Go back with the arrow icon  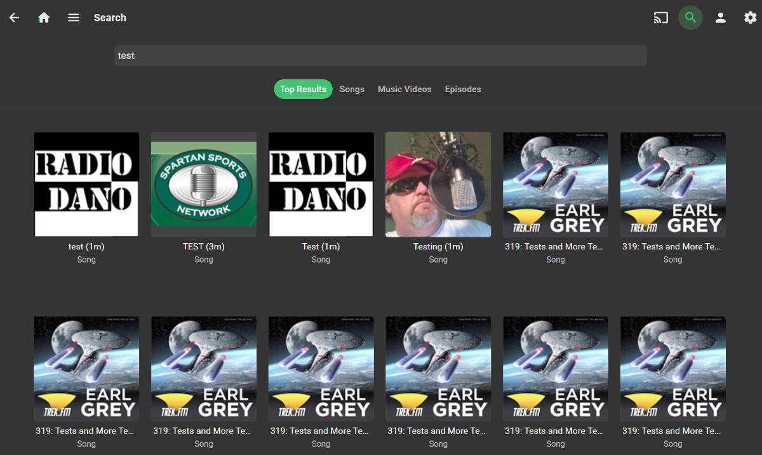[x=14, y=18]
